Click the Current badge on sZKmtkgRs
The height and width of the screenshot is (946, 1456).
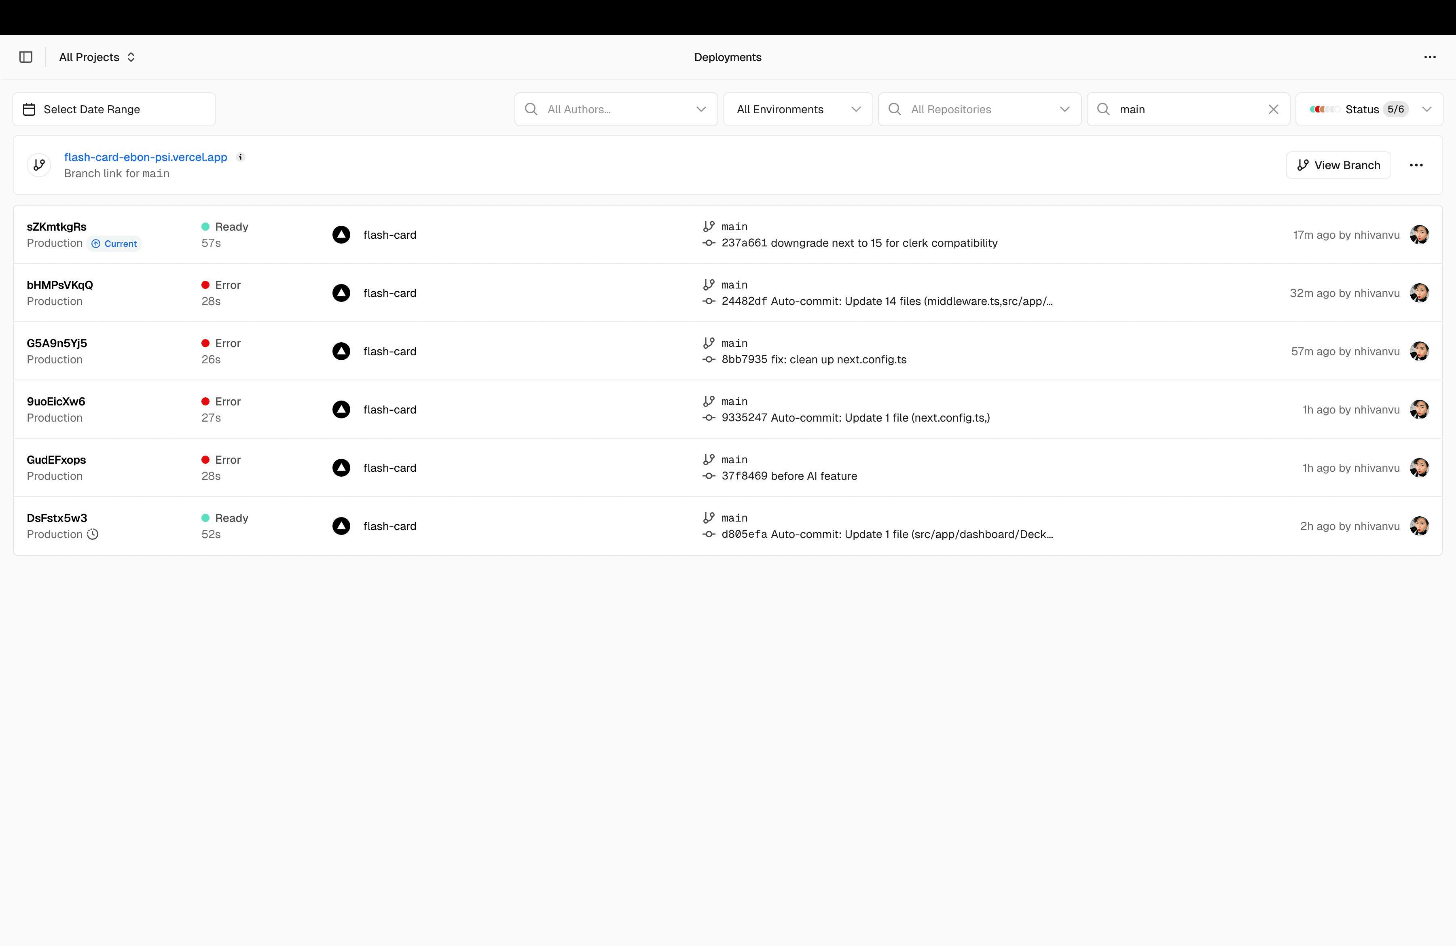coord(114,244)
